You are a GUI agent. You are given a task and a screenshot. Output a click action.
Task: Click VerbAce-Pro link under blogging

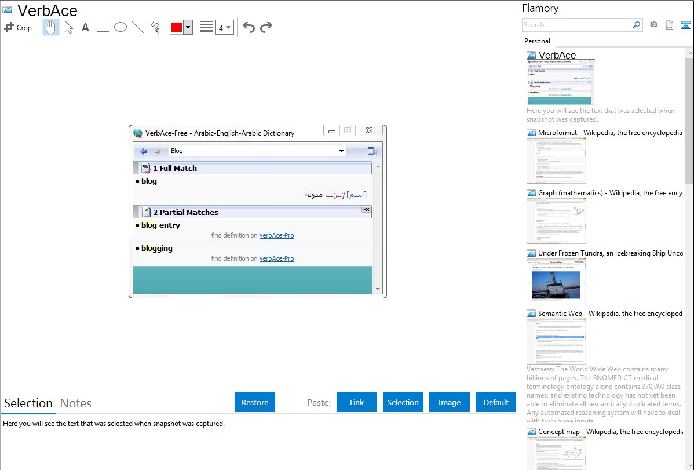(277, 258)
